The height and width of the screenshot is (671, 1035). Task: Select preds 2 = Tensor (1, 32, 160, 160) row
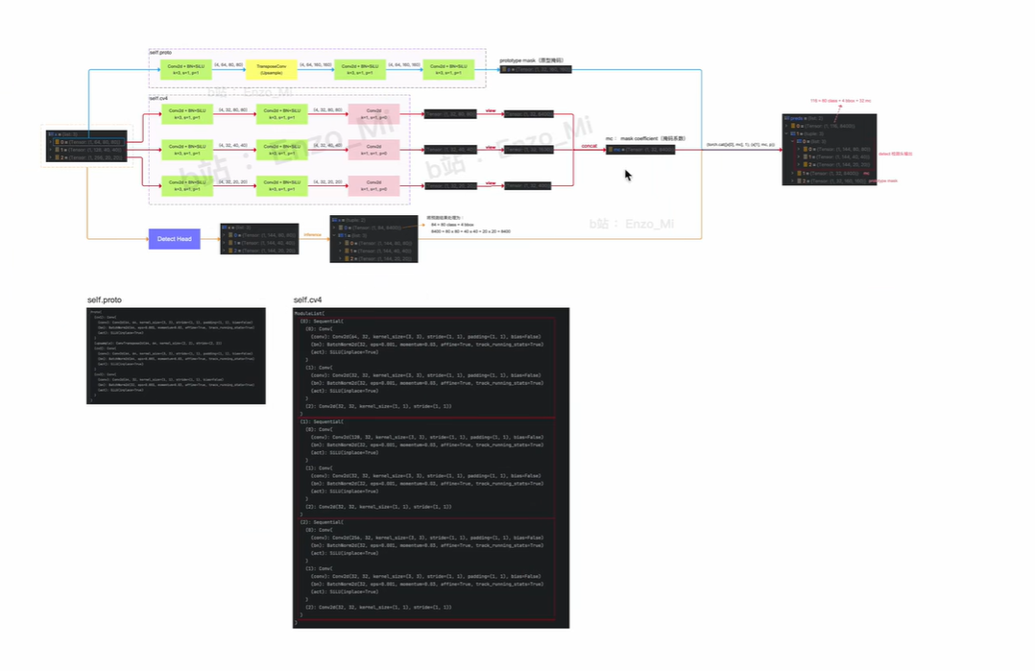(x=830, y=180)
